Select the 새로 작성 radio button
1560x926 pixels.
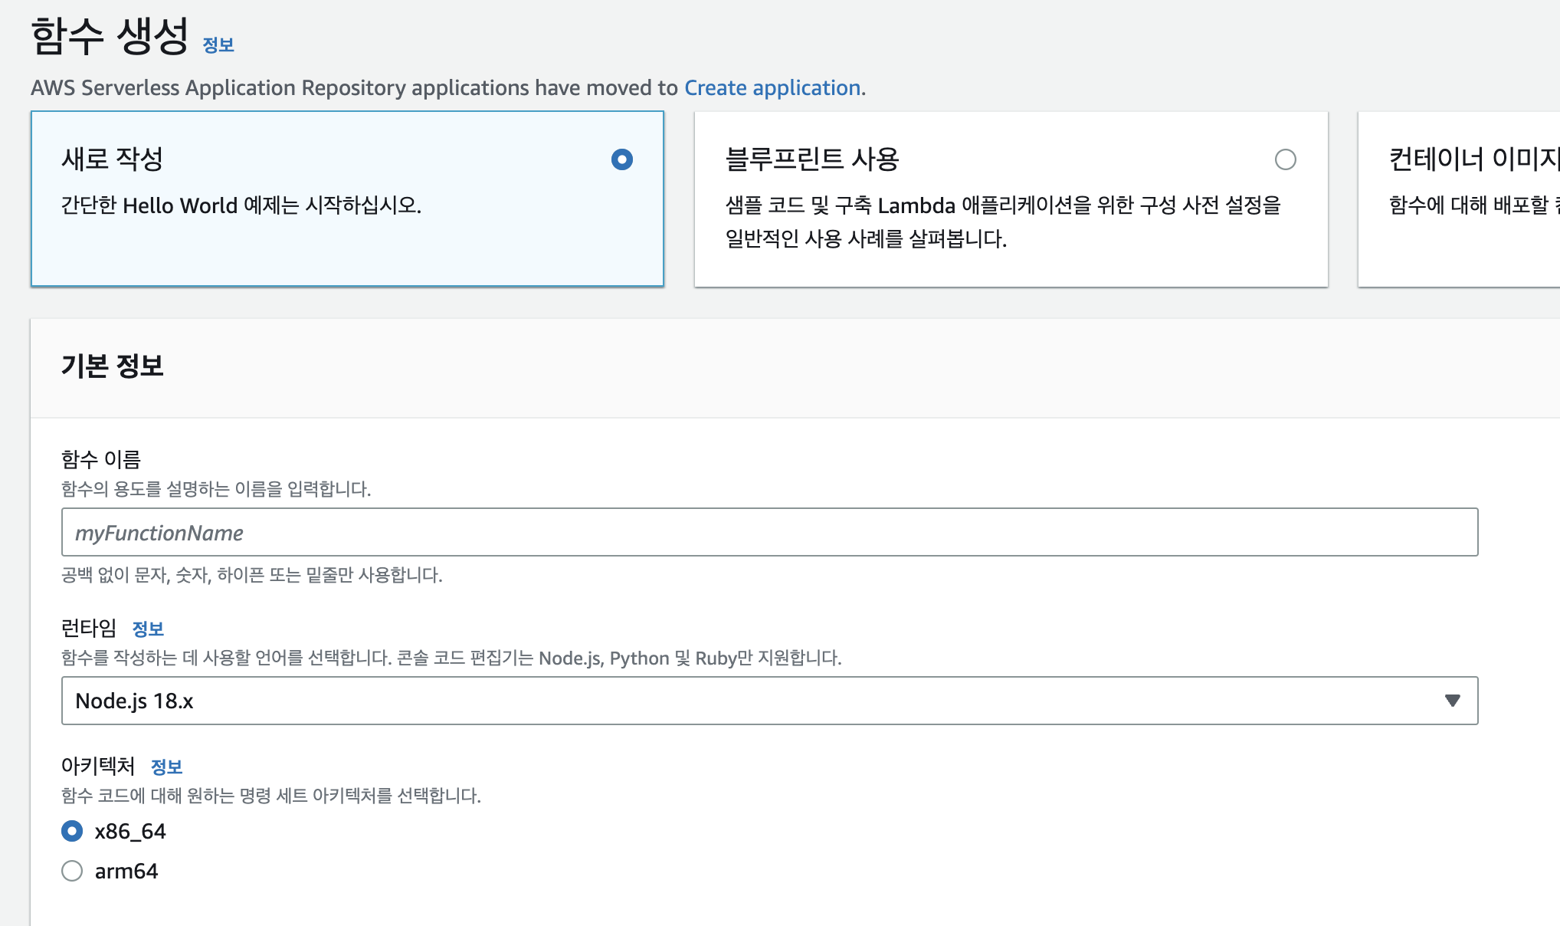tap(621, 159)
